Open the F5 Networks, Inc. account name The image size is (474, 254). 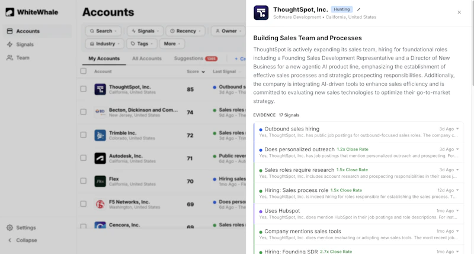click(x=129, y=202)
